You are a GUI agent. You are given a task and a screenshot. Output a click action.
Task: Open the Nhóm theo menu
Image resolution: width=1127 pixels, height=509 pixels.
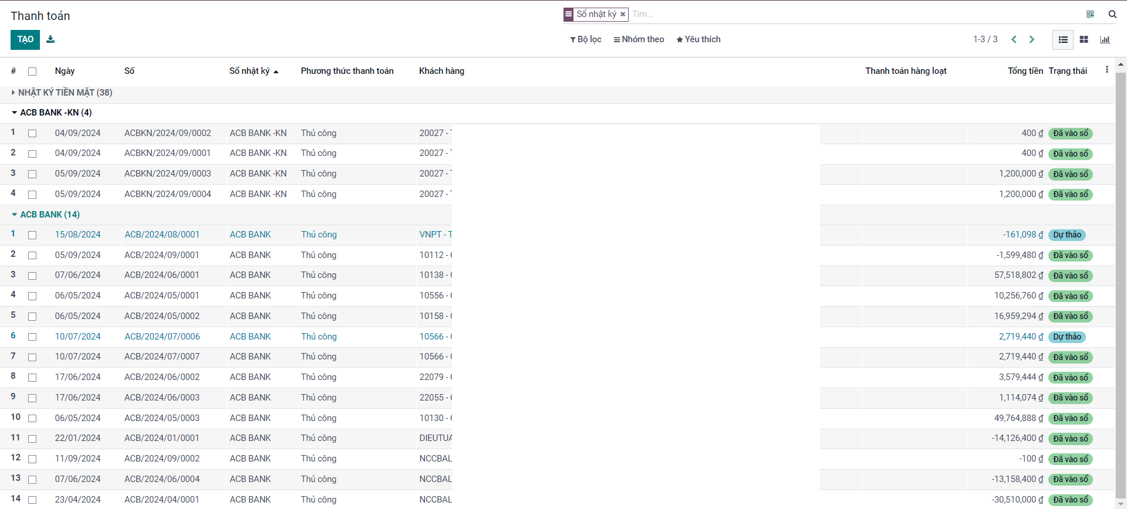pyautogui.click(x=639, y=39)
